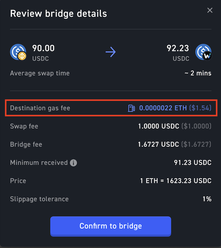The width and height of the screenshot is (221, 248).
Task: Click the gas pump icon
Action: pos(132,108)
